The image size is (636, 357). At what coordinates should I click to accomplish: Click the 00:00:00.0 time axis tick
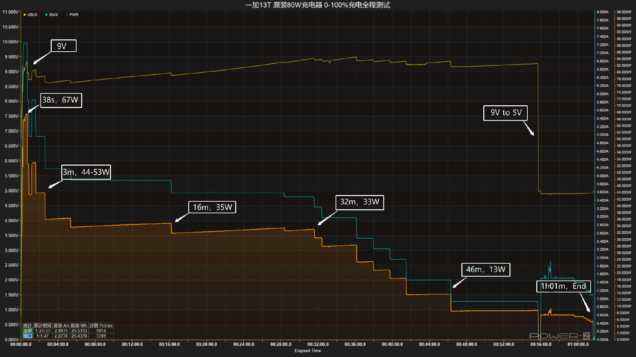21,344
